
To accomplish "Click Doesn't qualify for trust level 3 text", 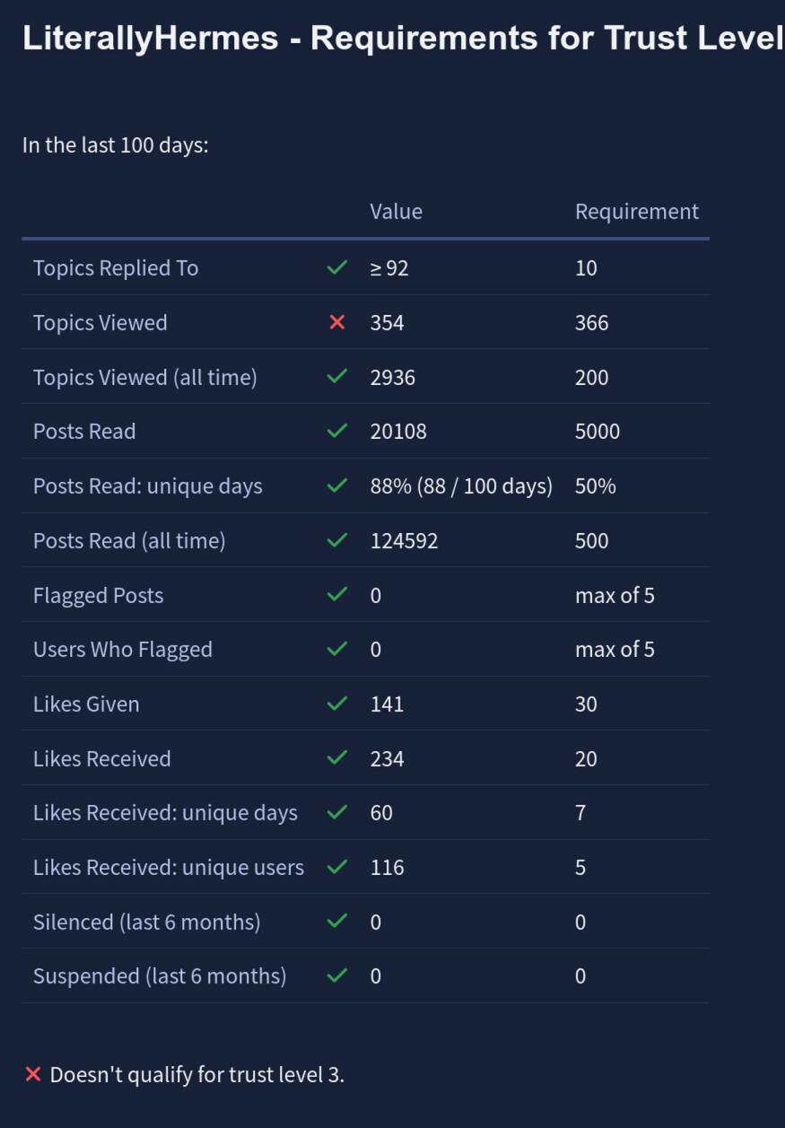I will pos(196,1074).
